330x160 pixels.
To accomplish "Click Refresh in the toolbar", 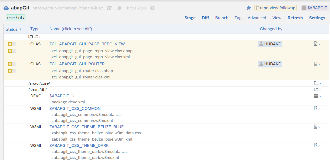I will coord(295,18).
